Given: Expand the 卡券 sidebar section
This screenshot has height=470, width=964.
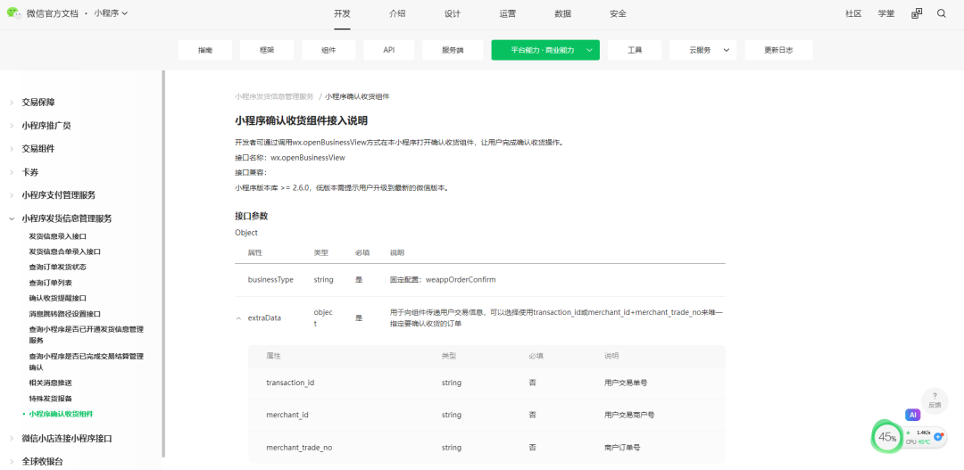Looking at the screenshot, I should point(12,172).
